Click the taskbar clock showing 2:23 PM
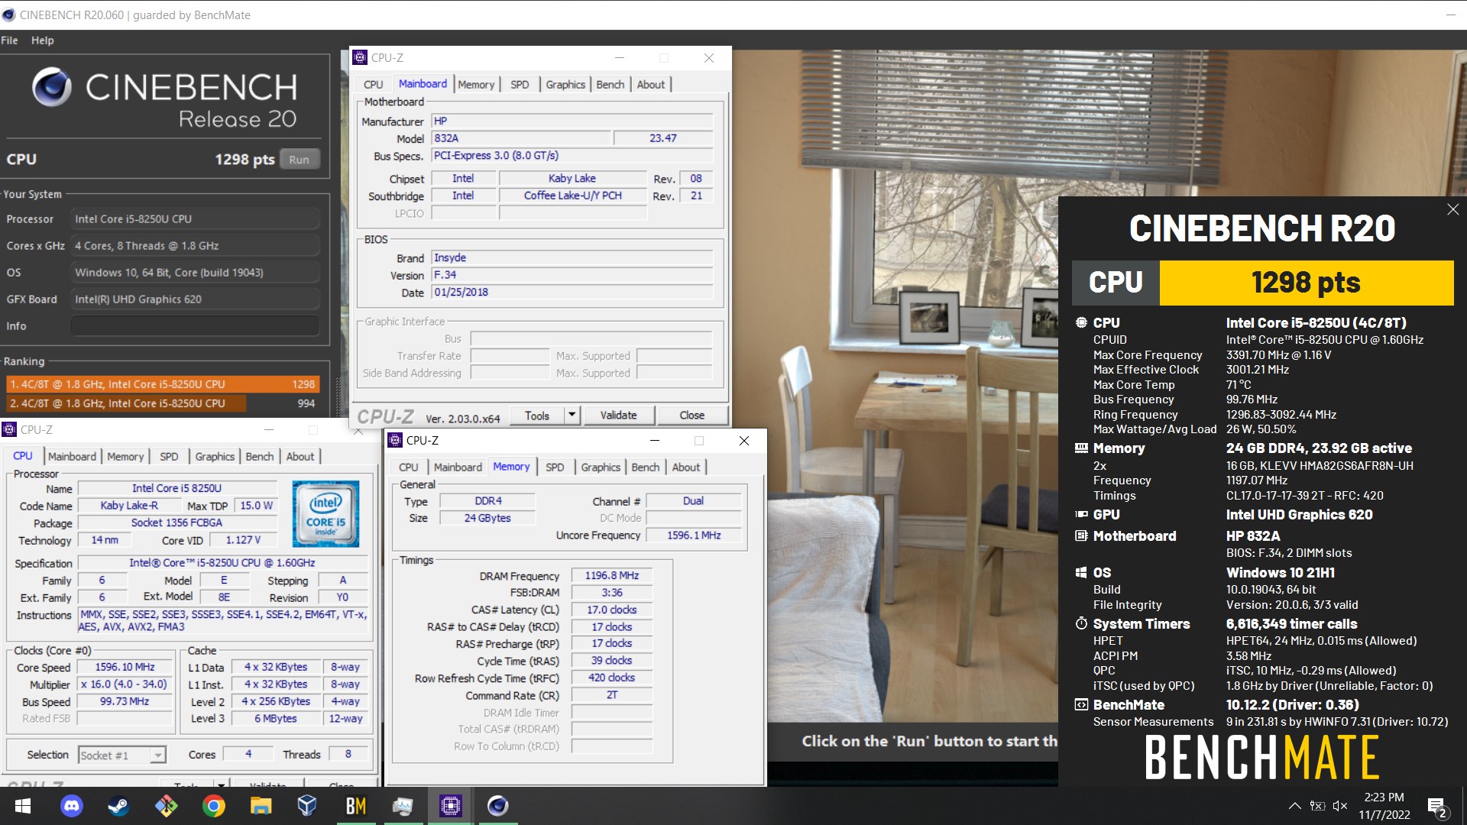The width and height of the screenshot is (1467, 825). [x=1384, y=806]
